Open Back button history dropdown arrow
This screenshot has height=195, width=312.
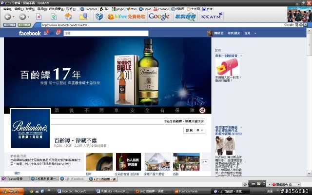pyautogui.click(x=14, y=17)
